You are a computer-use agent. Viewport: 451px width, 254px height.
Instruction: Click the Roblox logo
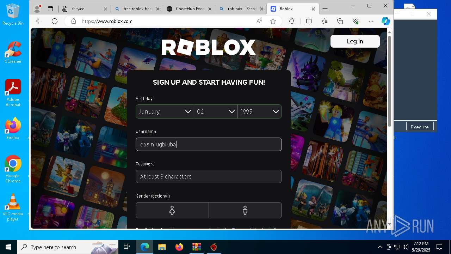click(x=209, y=47)
